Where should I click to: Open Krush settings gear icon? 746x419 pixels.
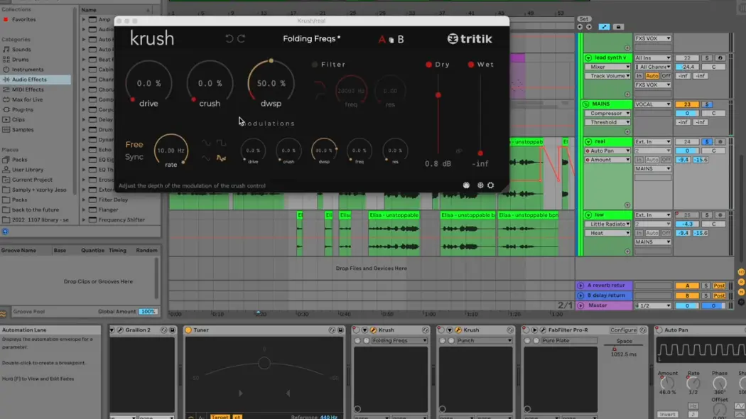(490, 185)
